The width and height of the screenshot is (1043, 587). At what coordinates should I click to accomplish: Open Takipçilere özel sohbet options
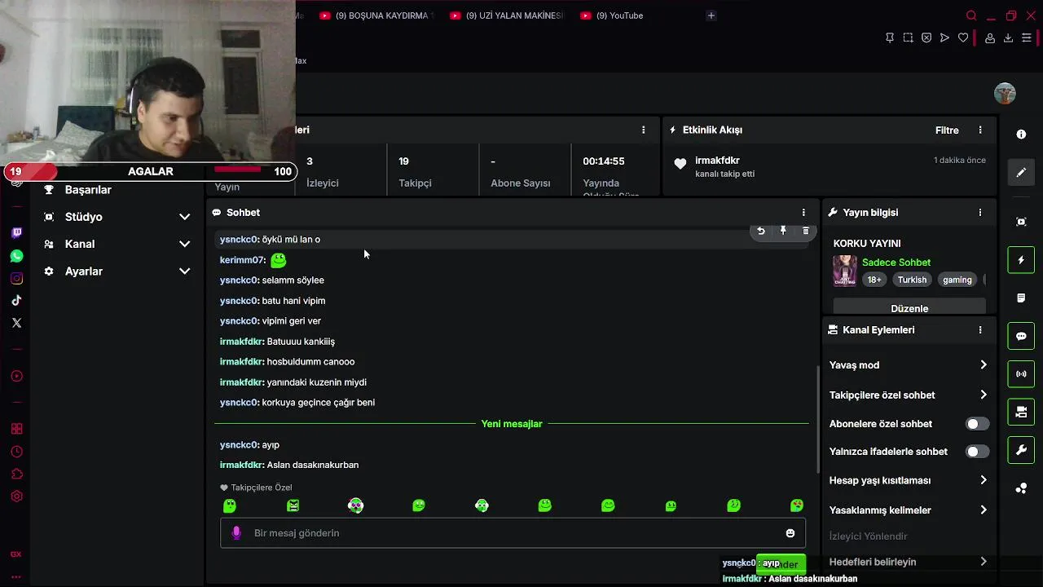coord(908,395)
